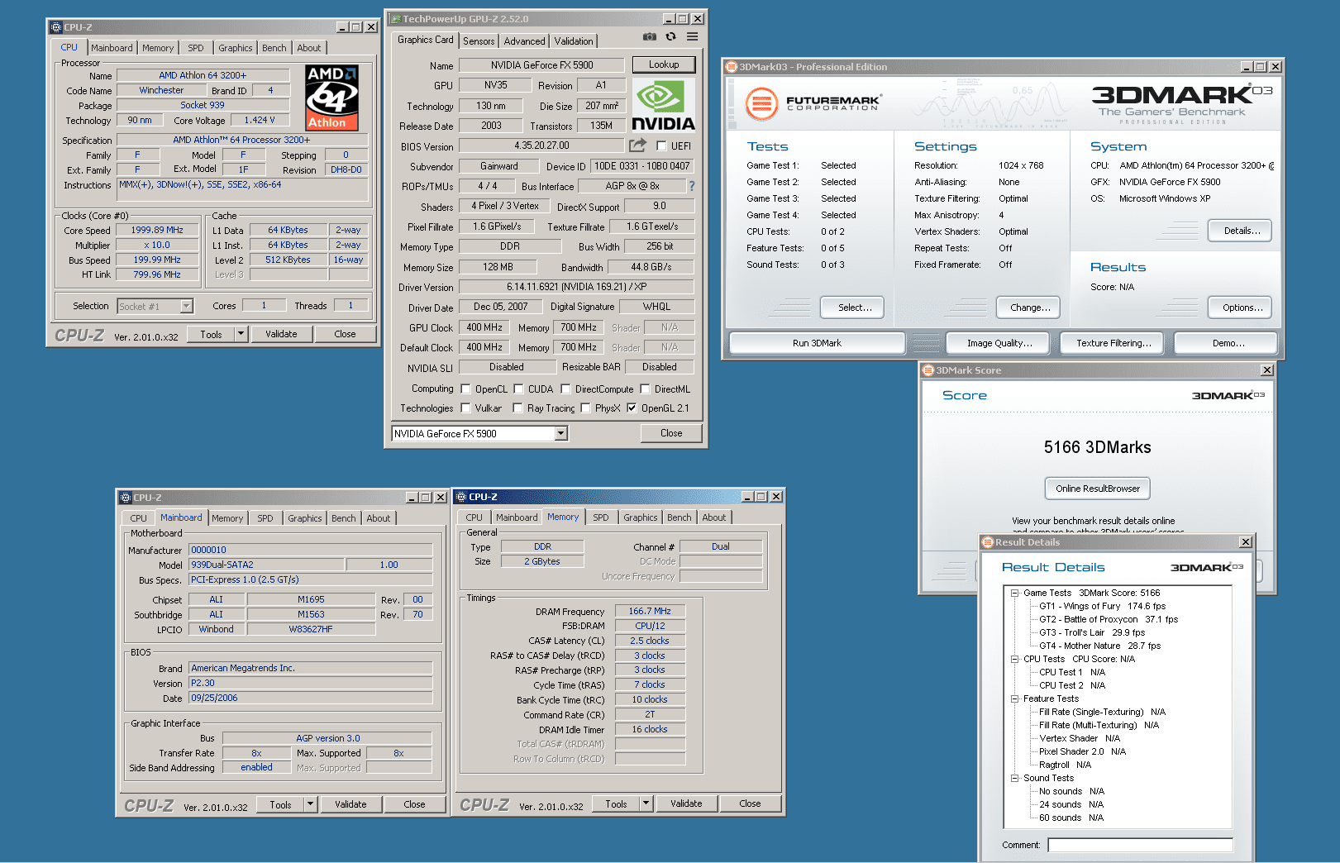This screenshot has width=1340, height=863.
Task: Click the CPU-Z Memory window title icon
Action: tap(461, 497)
